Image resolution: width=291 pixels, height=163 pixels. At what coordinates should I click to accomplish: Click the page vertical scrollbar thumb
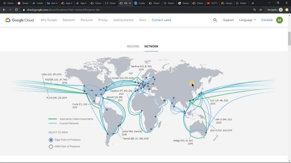pyautogui.click(x=289, y=38)
